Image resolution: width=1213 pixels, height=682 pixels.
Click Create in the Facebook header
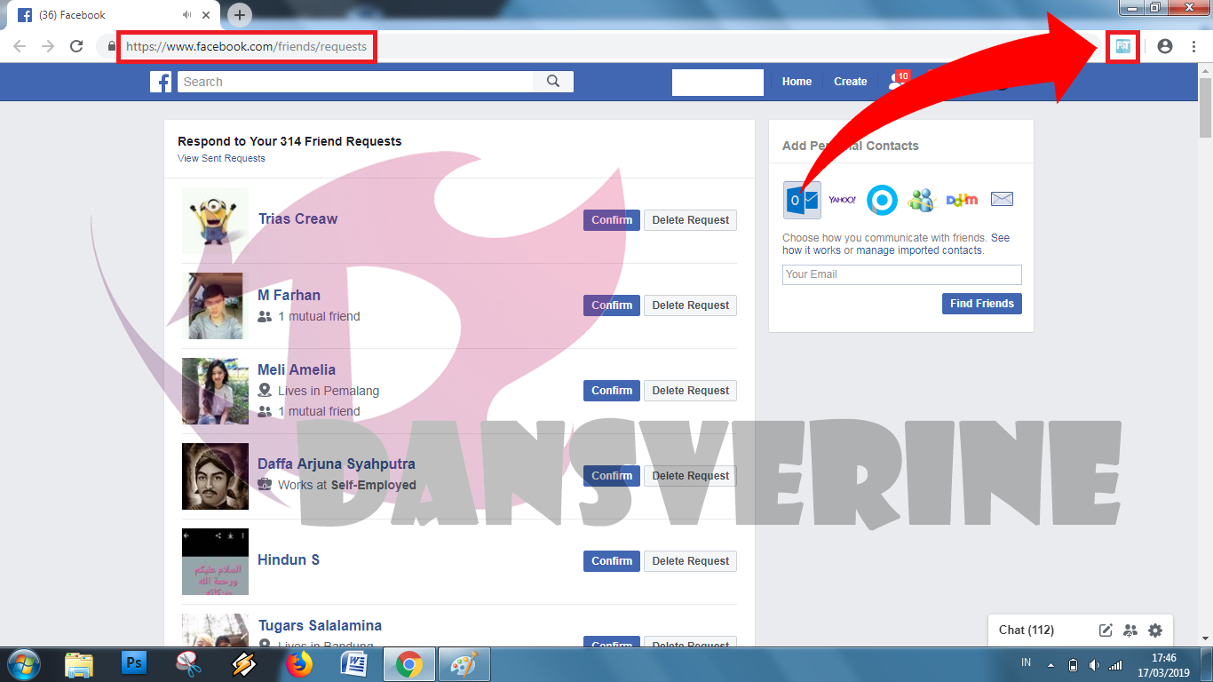click(850, 82)
